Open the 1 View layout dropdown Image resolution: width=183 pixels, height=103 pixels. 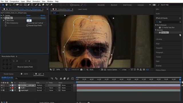pyautogui.click(x=126, y=70)
